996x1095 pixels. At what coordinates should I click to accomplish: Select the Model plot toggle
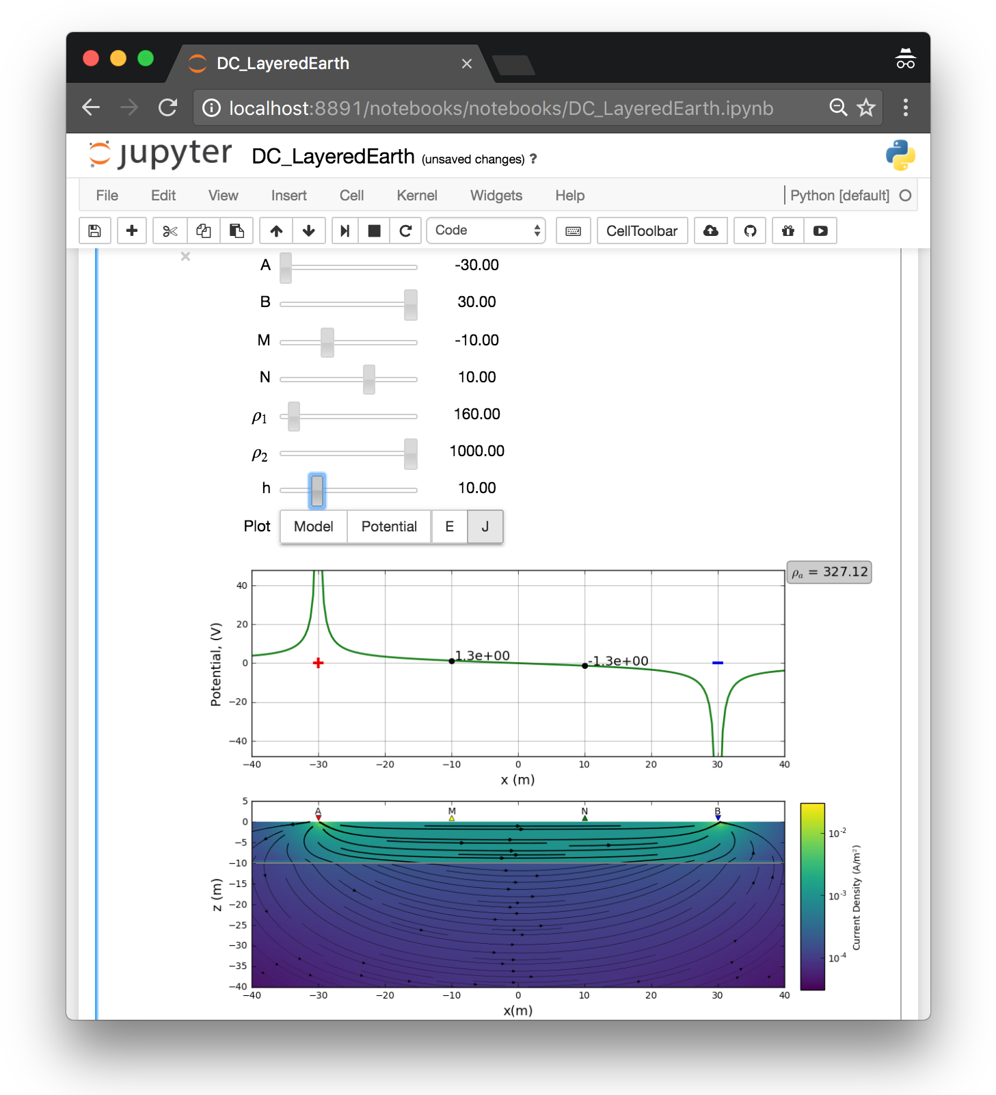pyautogui.click(x=313, y=527)
